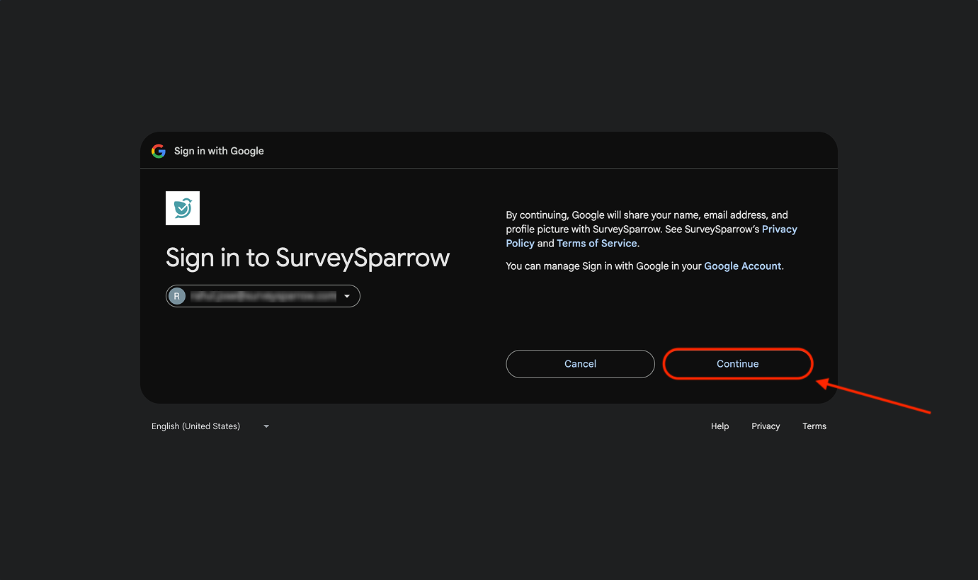Click the "Sign in with Google" header text
The width and height of the screenshot is (978, 580).
219,151
